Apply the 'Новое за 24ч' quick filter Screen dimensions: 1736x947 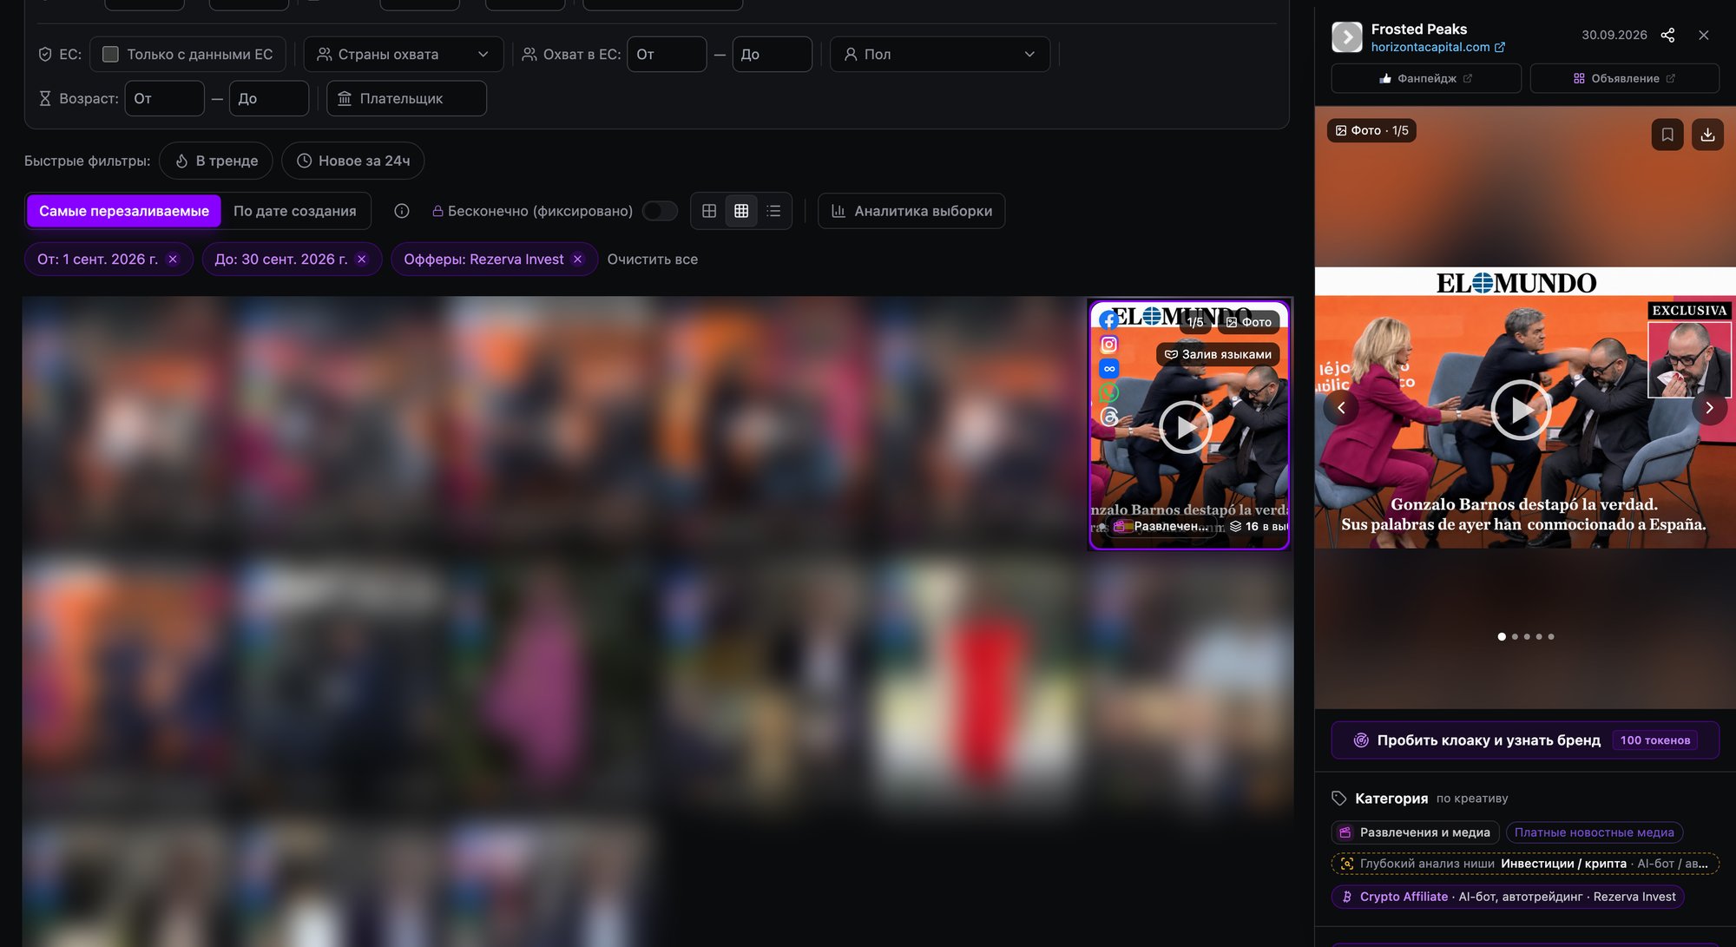[352, 161]
